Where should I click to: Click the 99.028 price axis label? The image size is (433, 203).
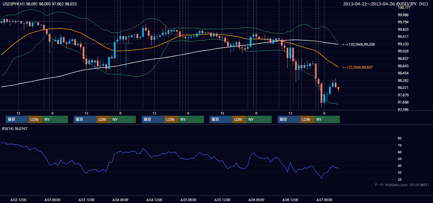403,51
